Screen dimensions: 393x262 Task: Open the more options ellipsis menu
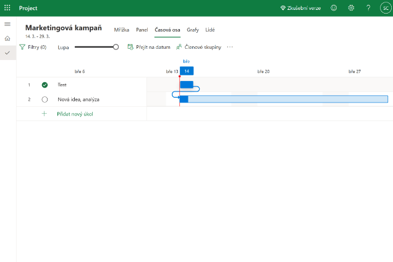pos(230,47)
